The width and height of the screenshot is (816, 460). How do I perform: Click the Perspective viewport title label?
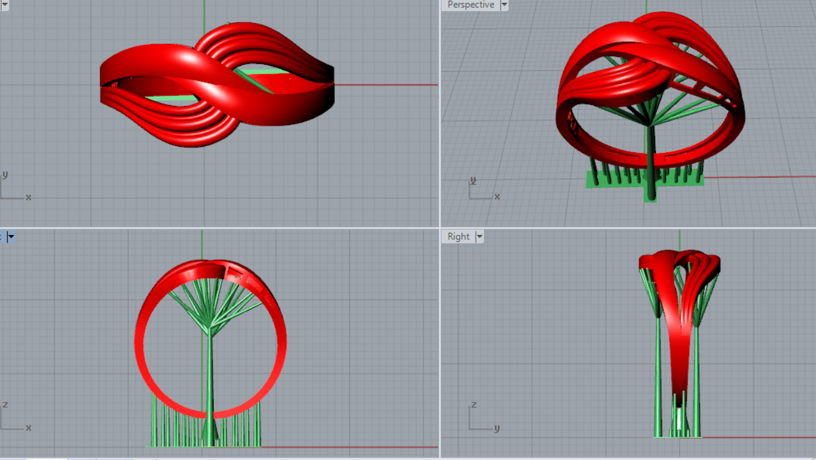(470, 5)
